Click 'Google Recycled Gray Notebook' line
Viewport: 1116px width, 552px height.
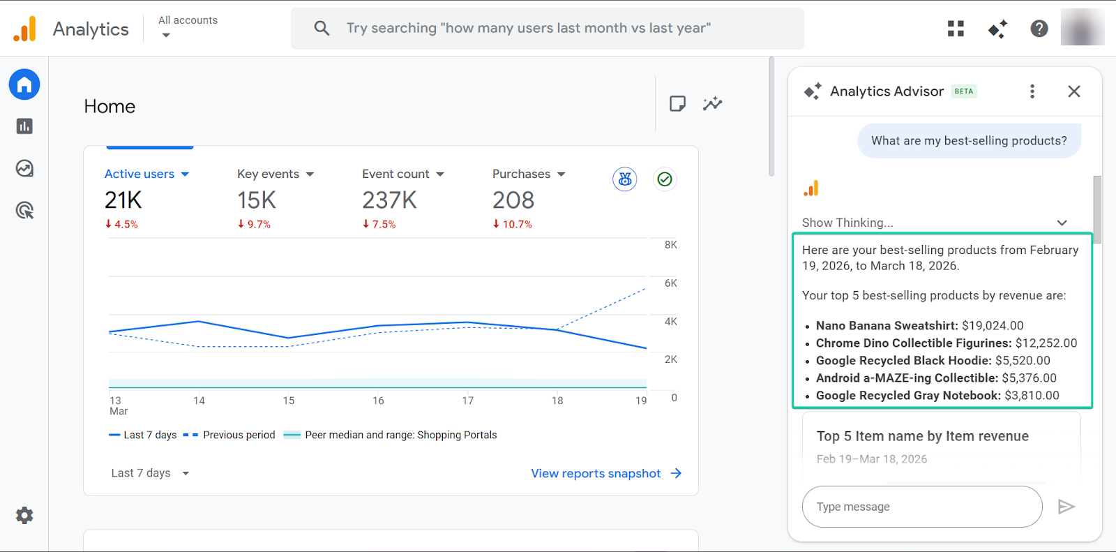pyautogui.click(x=937, y=395)
